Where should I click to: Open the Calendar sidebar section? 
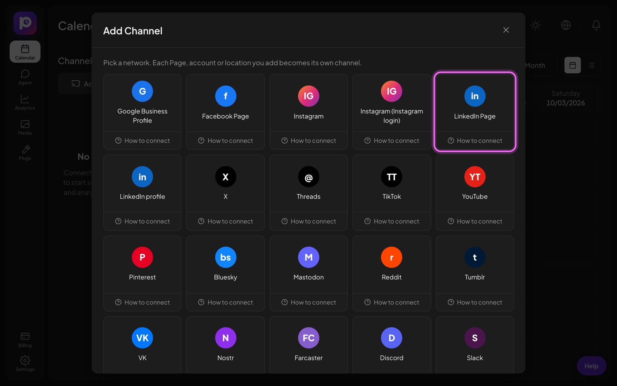point(25,52)
